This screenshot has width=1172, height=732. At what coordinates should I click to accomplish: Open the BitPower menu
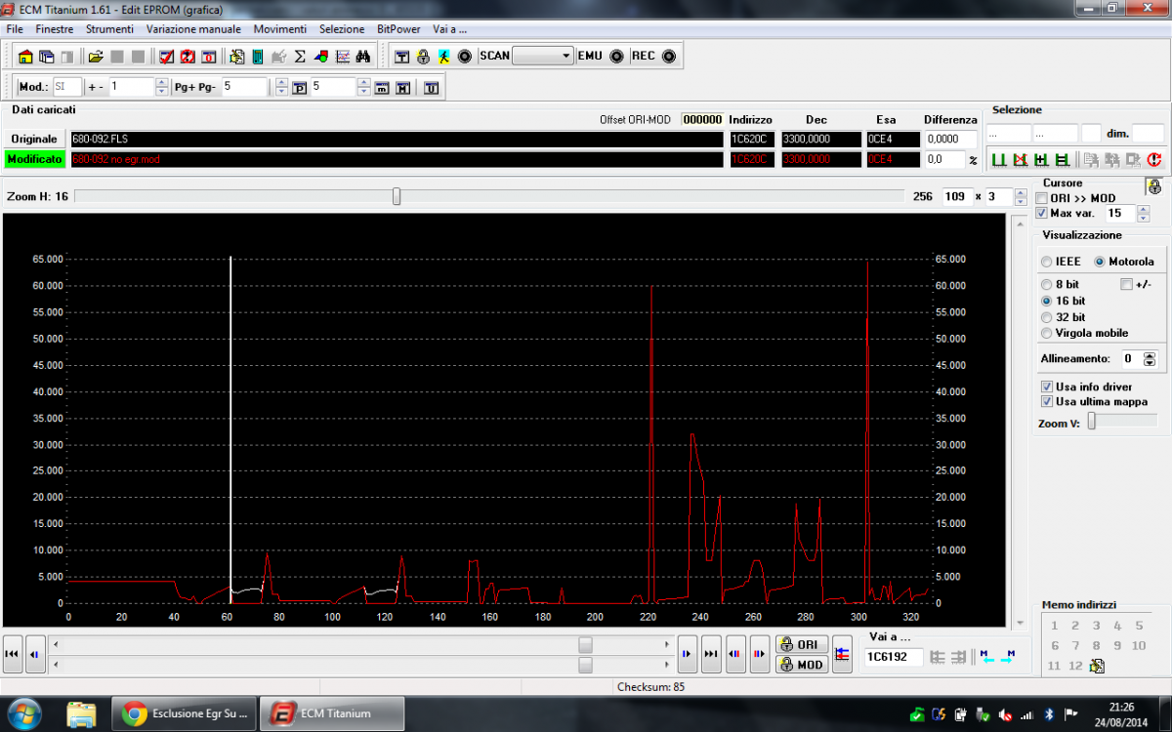coord(398,29)
